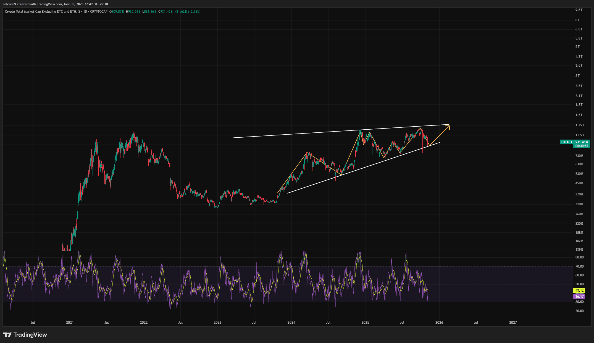Click the orange projection arrowhead
The height and width of the screenshot is (343, 594).
[448, 127]
